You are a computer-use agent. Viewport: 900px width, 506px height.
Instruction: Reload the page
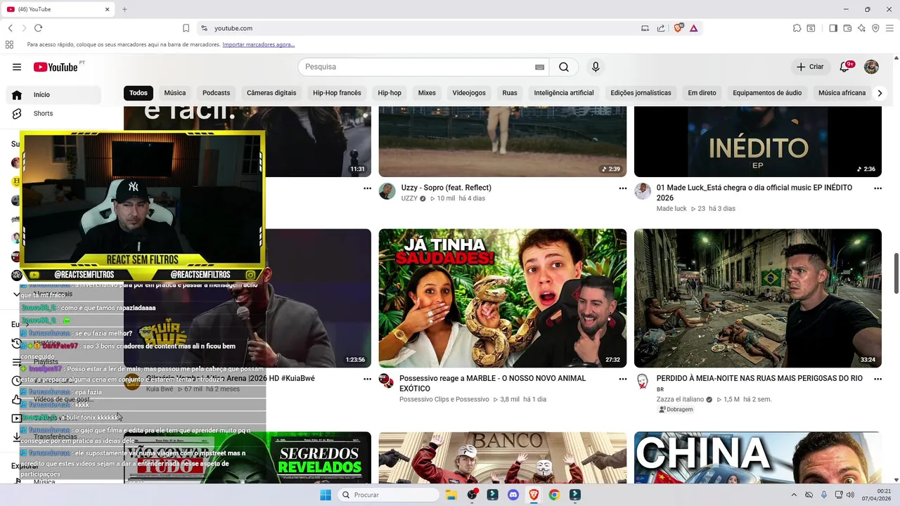coord(38,28)
